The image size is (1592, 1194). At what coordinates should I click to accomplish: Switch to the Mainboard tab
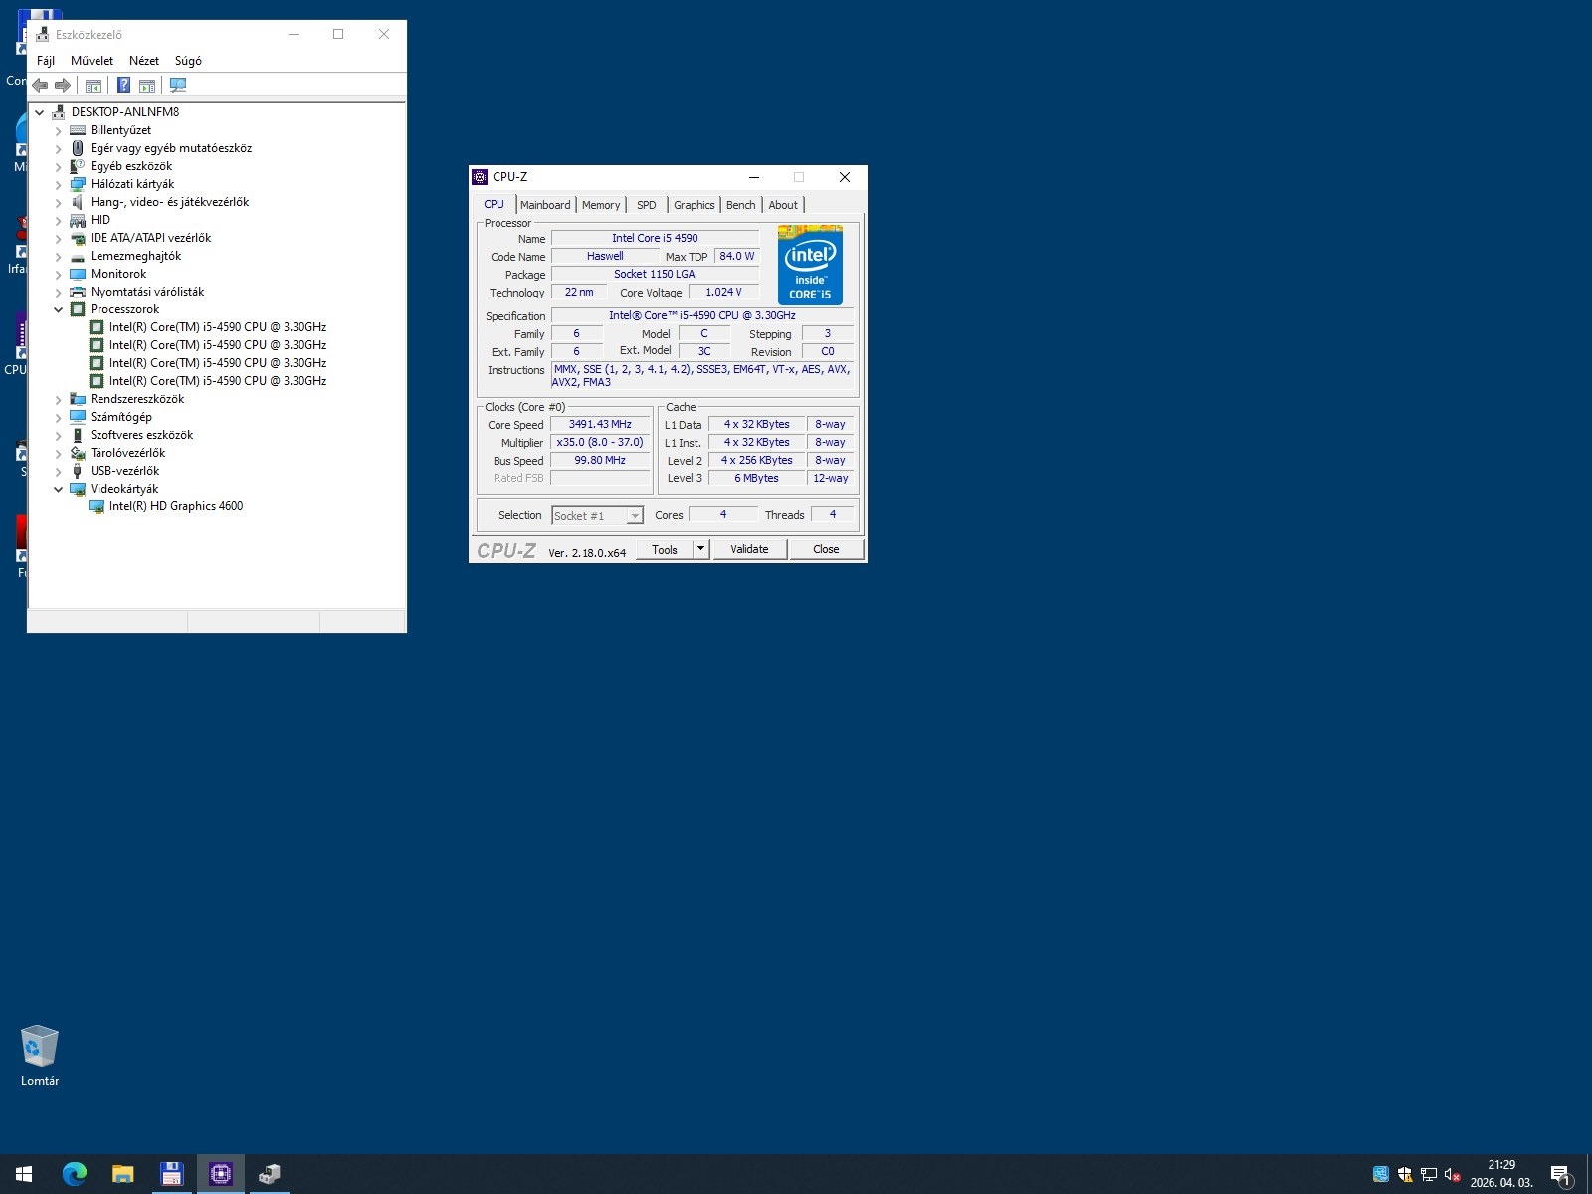click(x=545, y=205)
